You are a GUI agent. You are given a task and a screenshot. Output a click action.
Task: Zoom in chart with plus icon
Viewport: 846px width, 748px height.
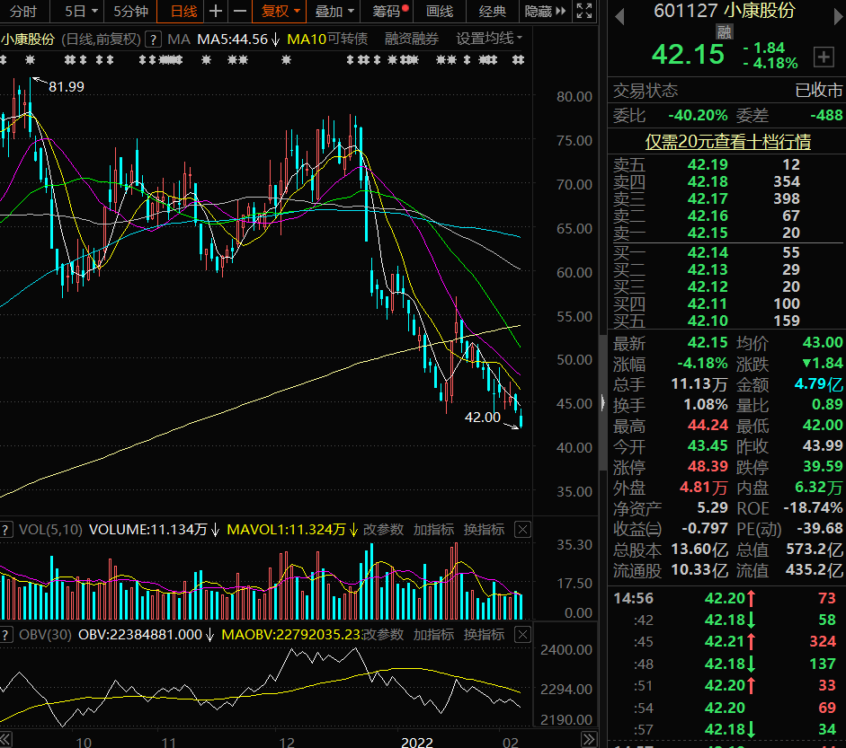click(216, 12)
